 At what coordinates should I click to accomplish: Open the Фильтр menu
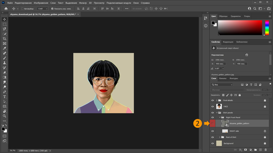click(83, 3)
